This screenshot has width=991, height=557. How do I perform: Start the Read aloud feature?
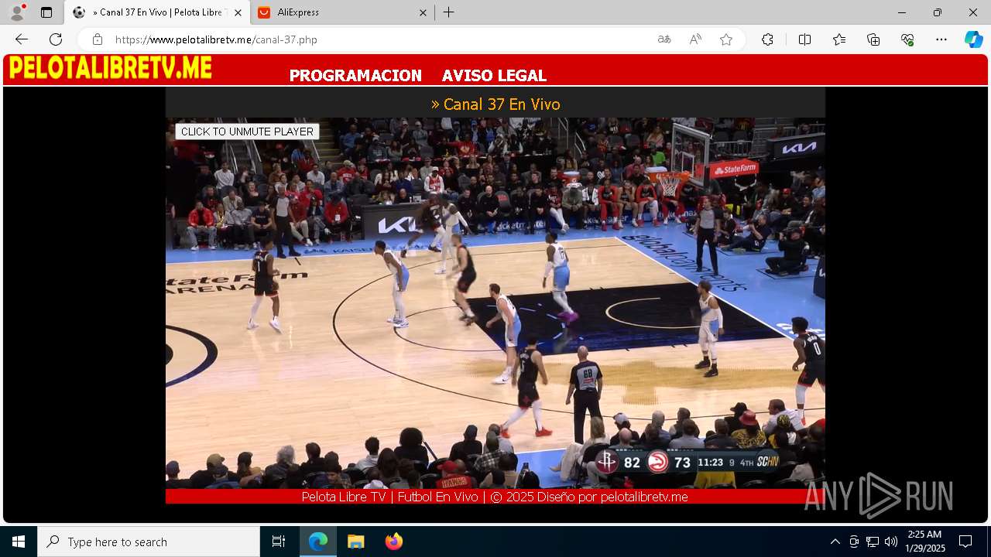coord(695,39)
